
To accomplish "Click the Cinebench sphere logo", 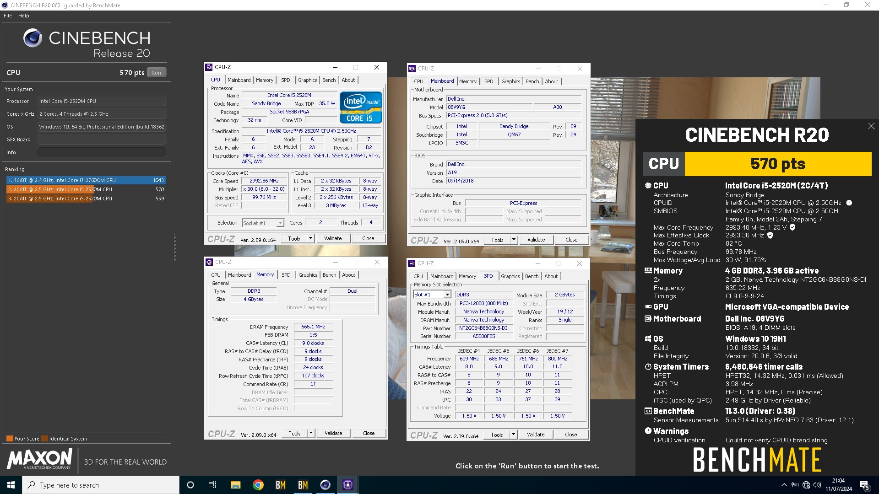I will (33, 38).
